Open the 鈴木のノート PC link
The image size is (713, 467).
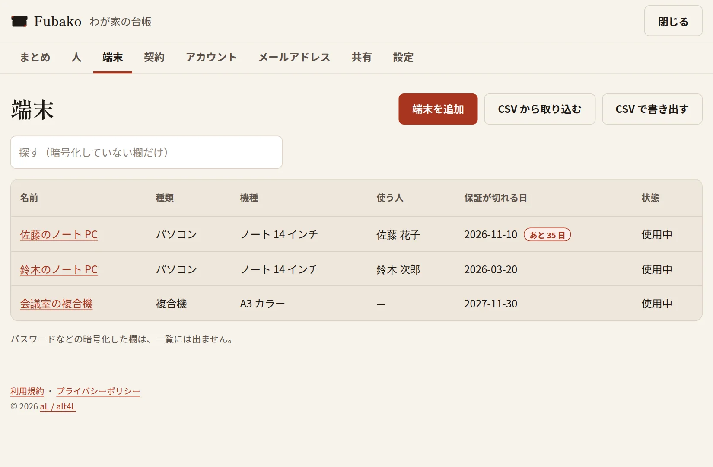point(59,269)
